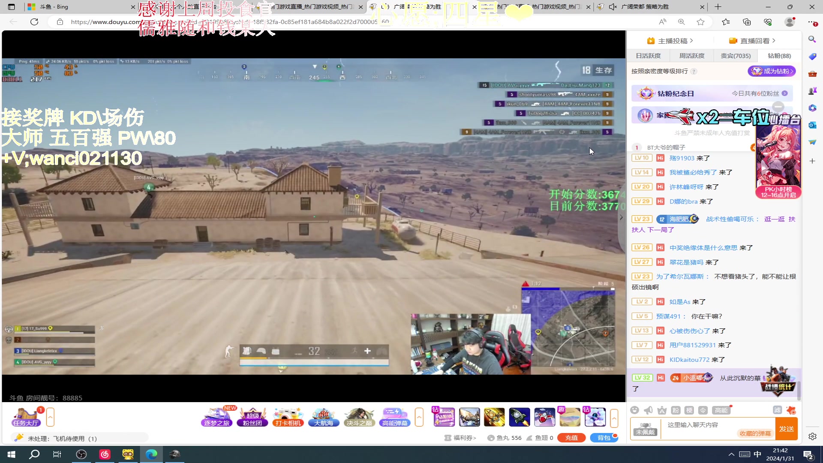Open 任务大厅 task hall

coord(26,417)
